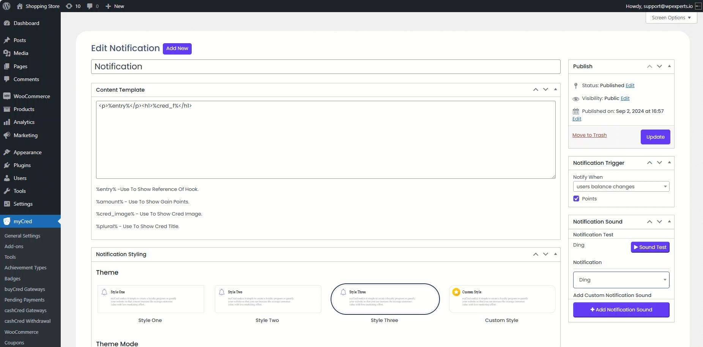Image resolution: width=703 pixels, height=347 pixels.
Task: Open the Ding notification sound dropdown
Action: click(621, 280)
